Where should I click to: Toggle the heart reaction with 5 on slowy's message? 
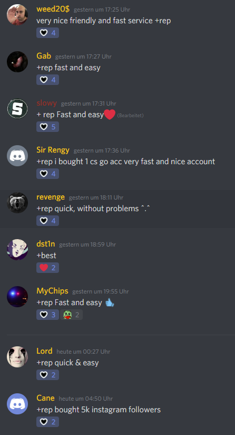pos(47,127)
